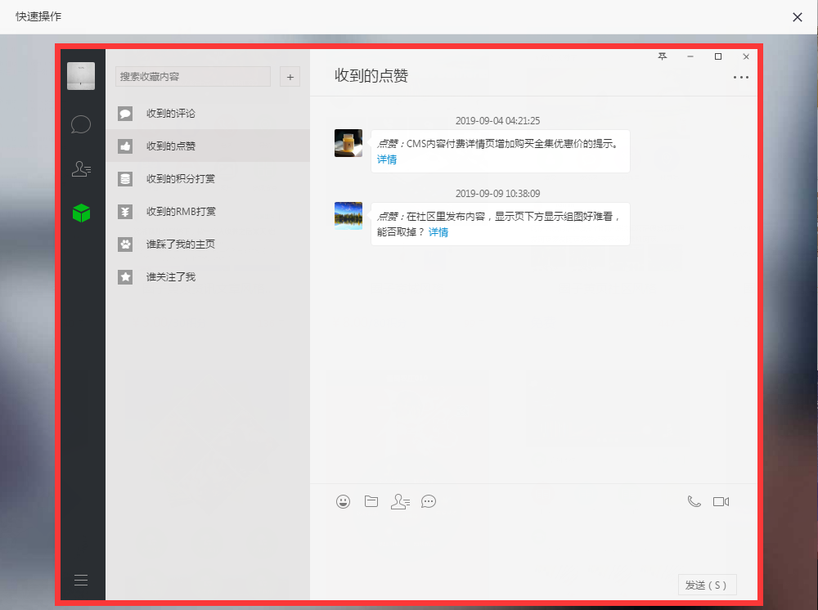Start a voice call with phone icon
Image resolution: width=818 pixels, height=610 pixels.
pos(694,501)
